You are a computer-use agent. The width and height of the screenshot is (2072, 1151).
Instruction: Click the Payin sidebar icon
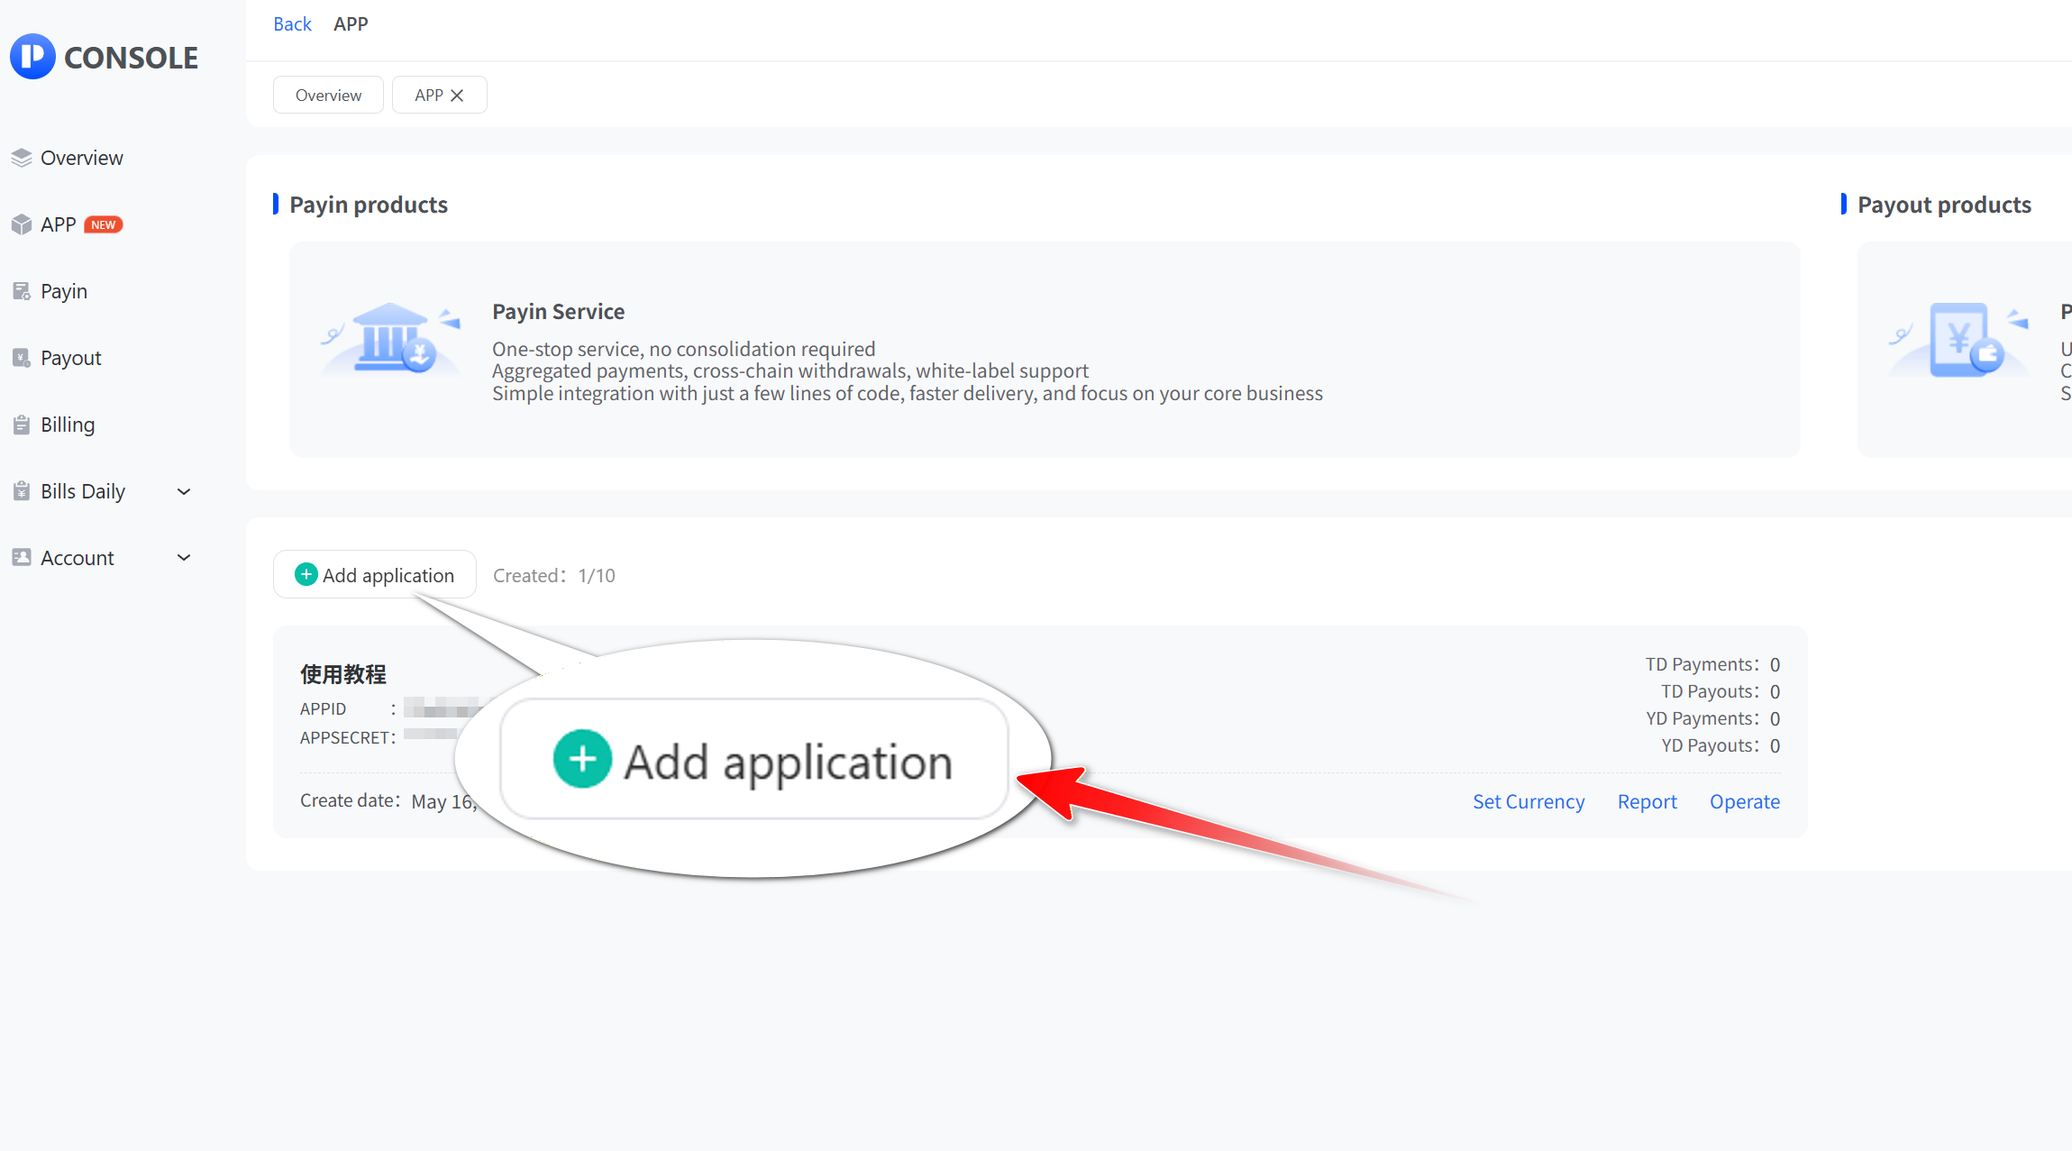tap(22, 291)
